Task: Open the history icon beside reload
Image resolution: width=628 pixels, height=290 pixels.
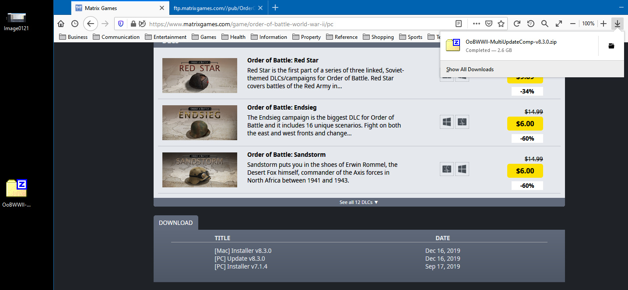Action: tap(530, 24)
